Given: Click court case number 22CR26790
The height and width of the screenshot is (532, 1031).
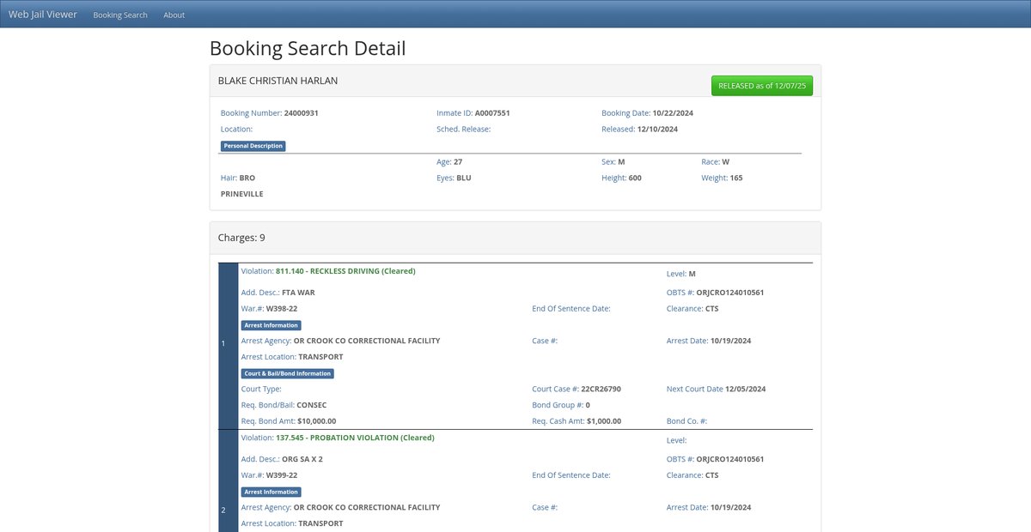Looking at the screenshot, I should 601,389.
